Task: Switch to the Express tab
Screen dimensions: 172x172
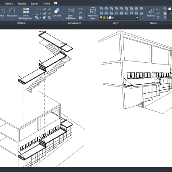Action: click(35, 3)
